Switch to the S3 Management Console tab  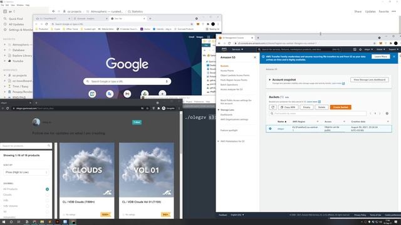pyautogui.click(x=236, y=37)
